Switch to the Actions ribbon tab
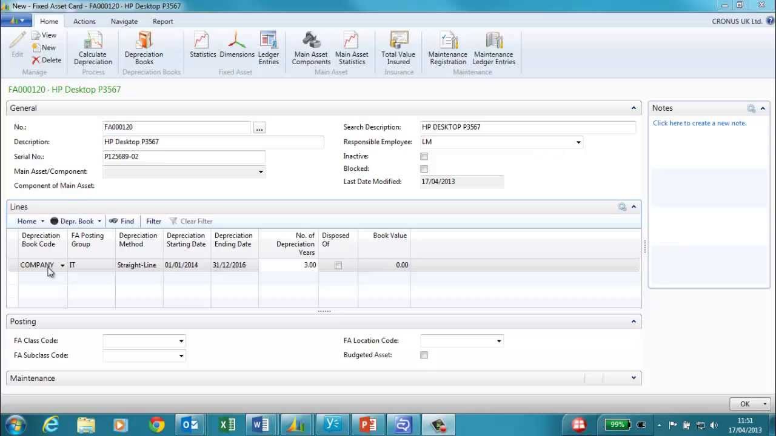This screenshot has height=436, width=776. (x=84, y=21)
